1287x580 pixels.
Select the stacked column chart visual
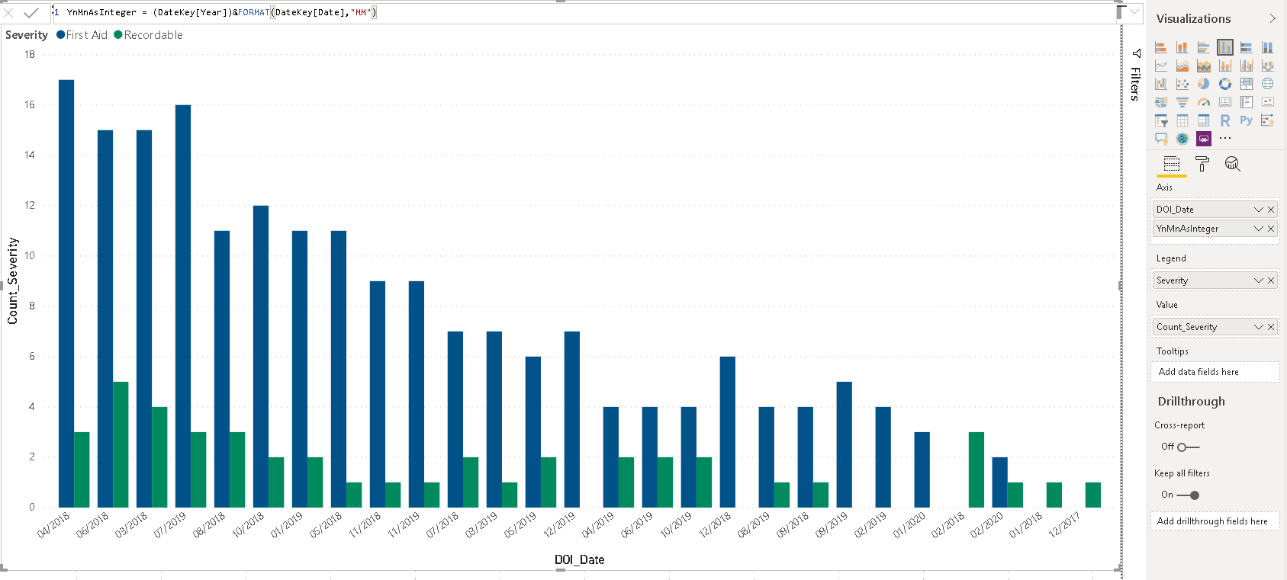pyautogui.click(x=1182, y=47)
